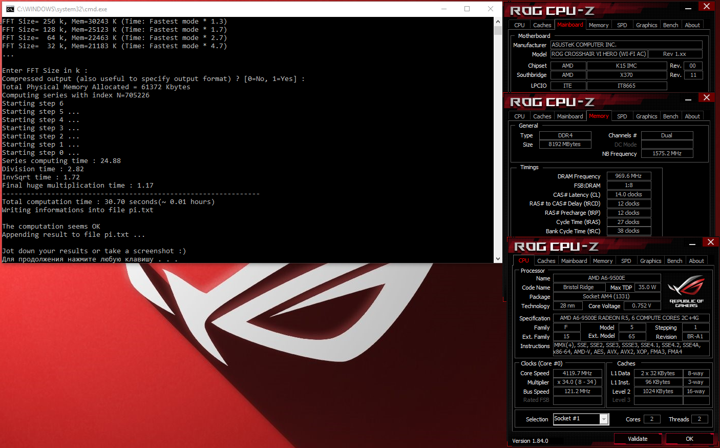Image resolution: width=720 pixels, height=448 pixels.
Task: Switch to SPD tab in top Mainboard window
Action: coord(622,25)
